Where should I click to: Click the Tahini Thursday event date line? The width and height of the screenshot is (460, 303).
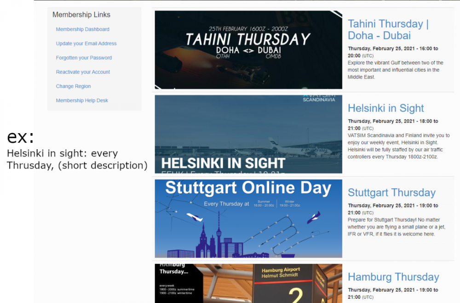[x=392, y=51]
